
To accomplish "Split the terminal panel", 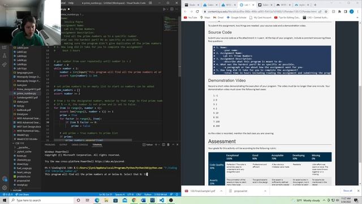I will pos(163,144).
